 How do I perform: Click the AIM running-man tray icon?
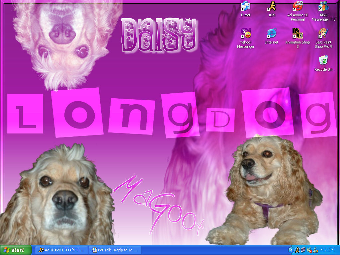pos(297,250)
